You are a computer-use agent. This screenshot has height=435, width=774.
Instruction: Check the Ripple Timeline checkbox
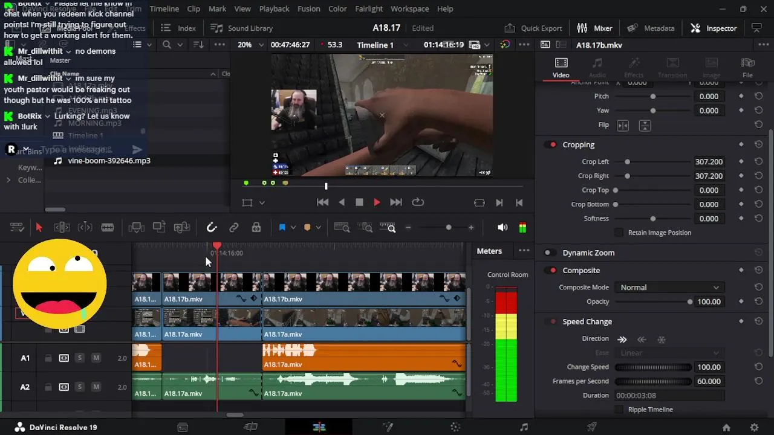pyautogui.click(x=619, y=410)
